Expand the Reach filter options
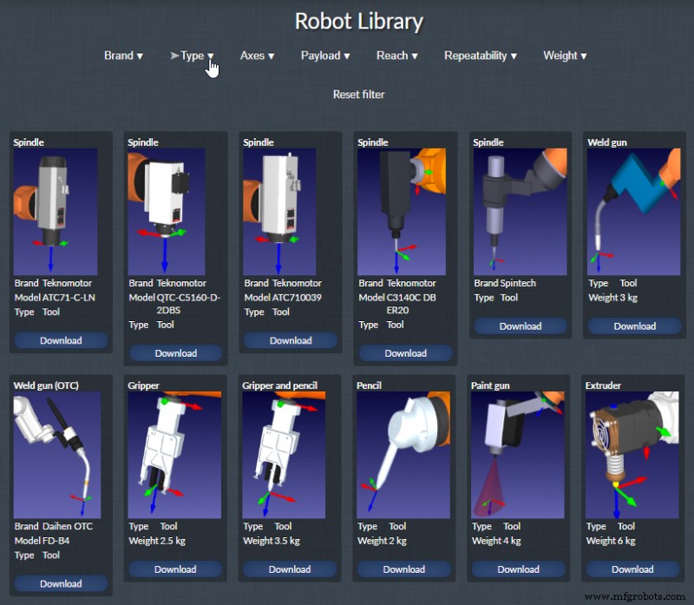Image resolution: width=694 pixels, height=605 pixels. [x=396, y=56]
